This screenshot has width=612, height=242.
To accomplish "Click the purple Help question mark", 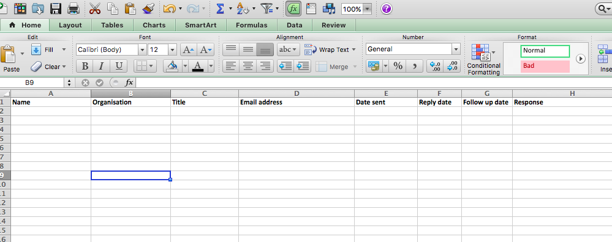I will click(386, 9).
